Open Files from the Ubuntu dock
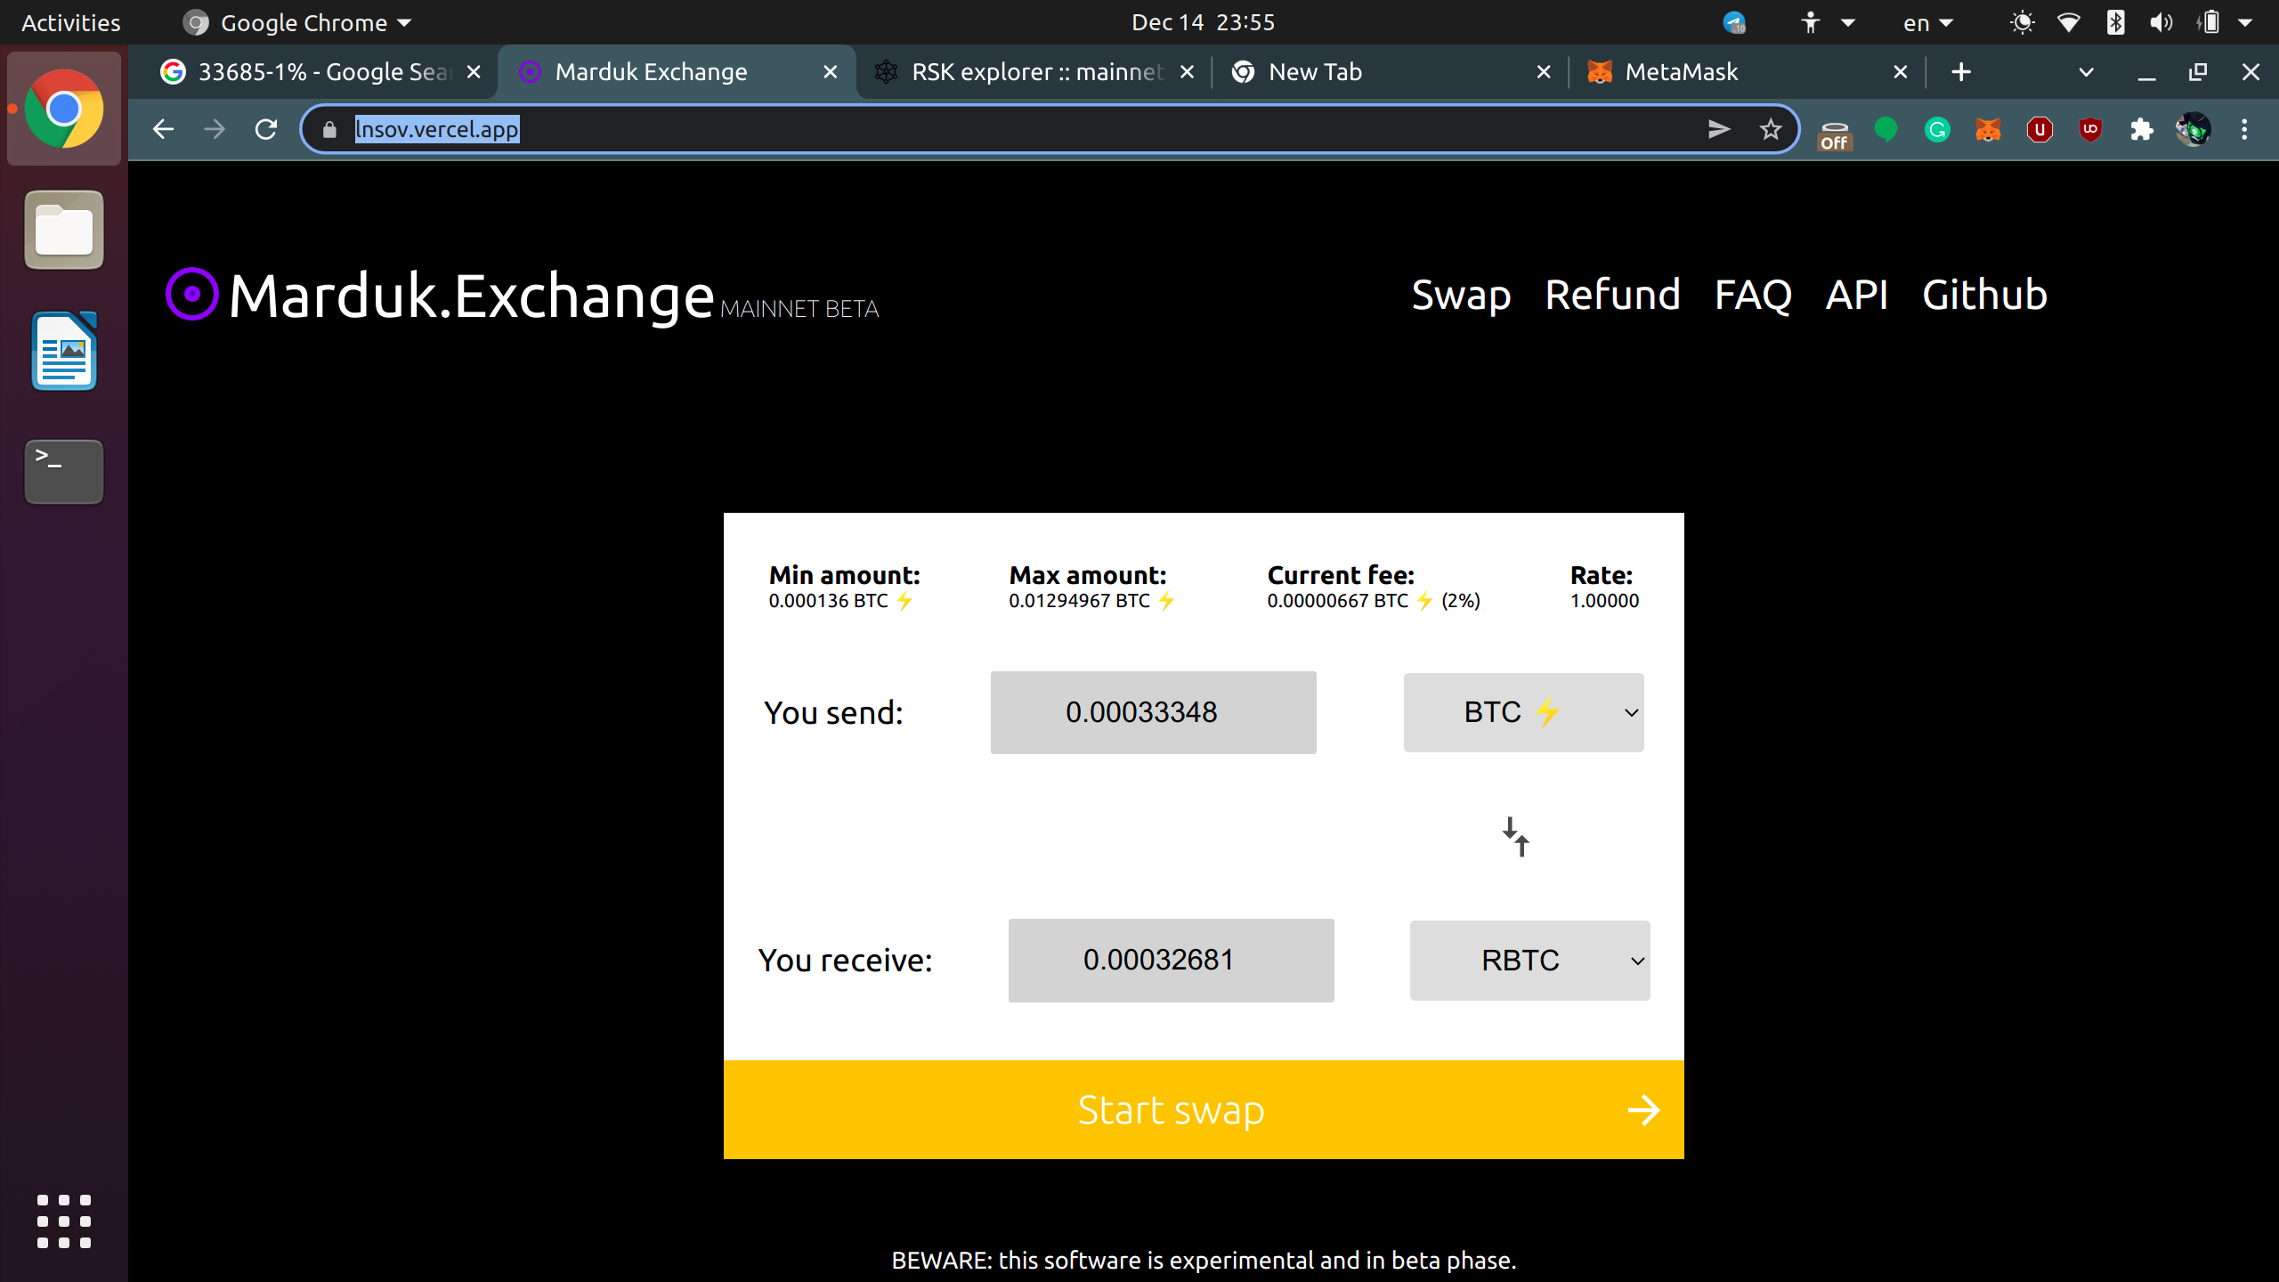This screenshot has width=2279, height=1282. 64,230
